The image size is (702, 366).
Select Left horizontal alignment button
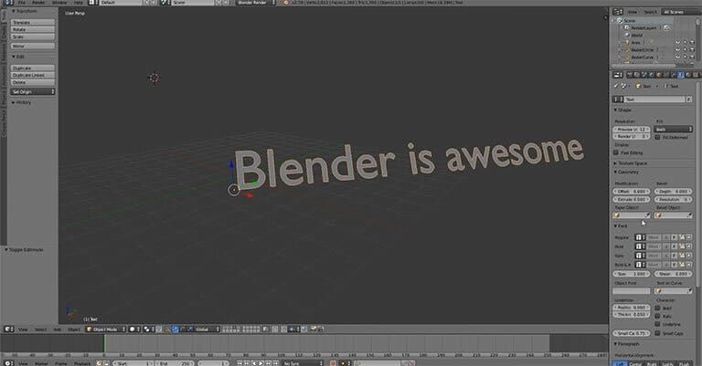coord(620,364)
